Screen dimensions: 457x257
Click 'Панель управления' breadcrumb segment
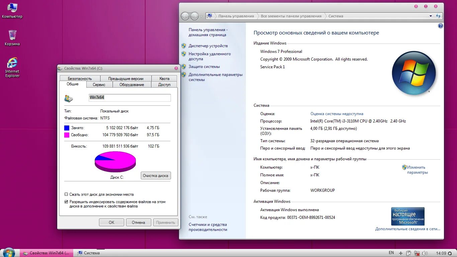pos(236,16)
